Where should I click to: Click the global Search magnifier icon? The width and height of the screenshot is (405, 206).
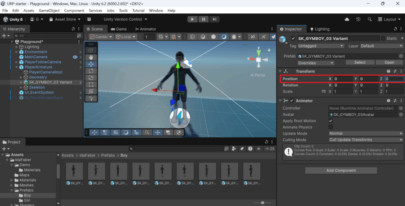369,19
